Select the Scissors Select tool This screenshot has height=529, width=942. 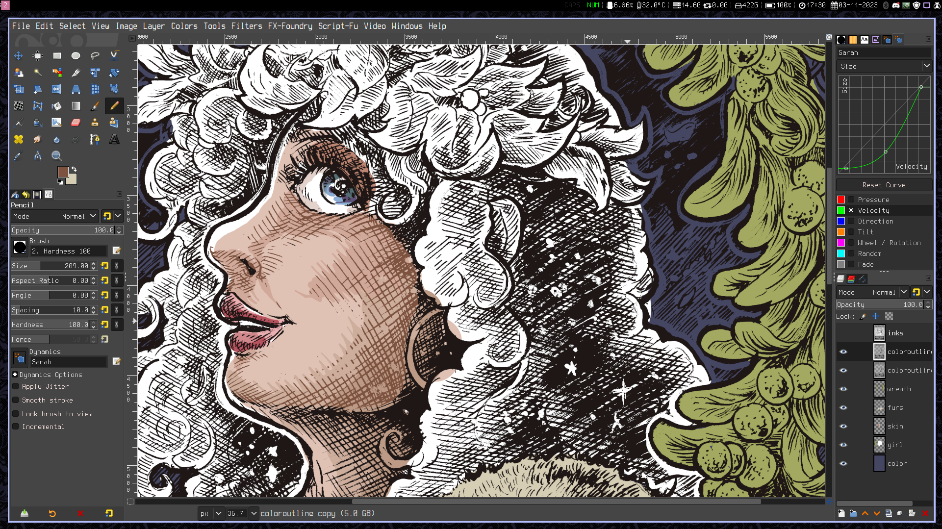point(114,56)
